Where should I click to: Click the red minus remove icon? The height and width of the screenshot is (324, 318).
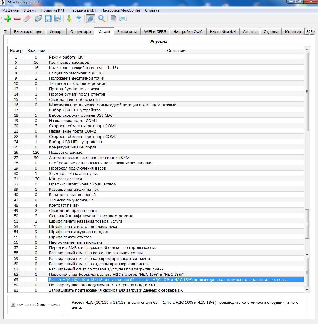click(x=17, y=19)
